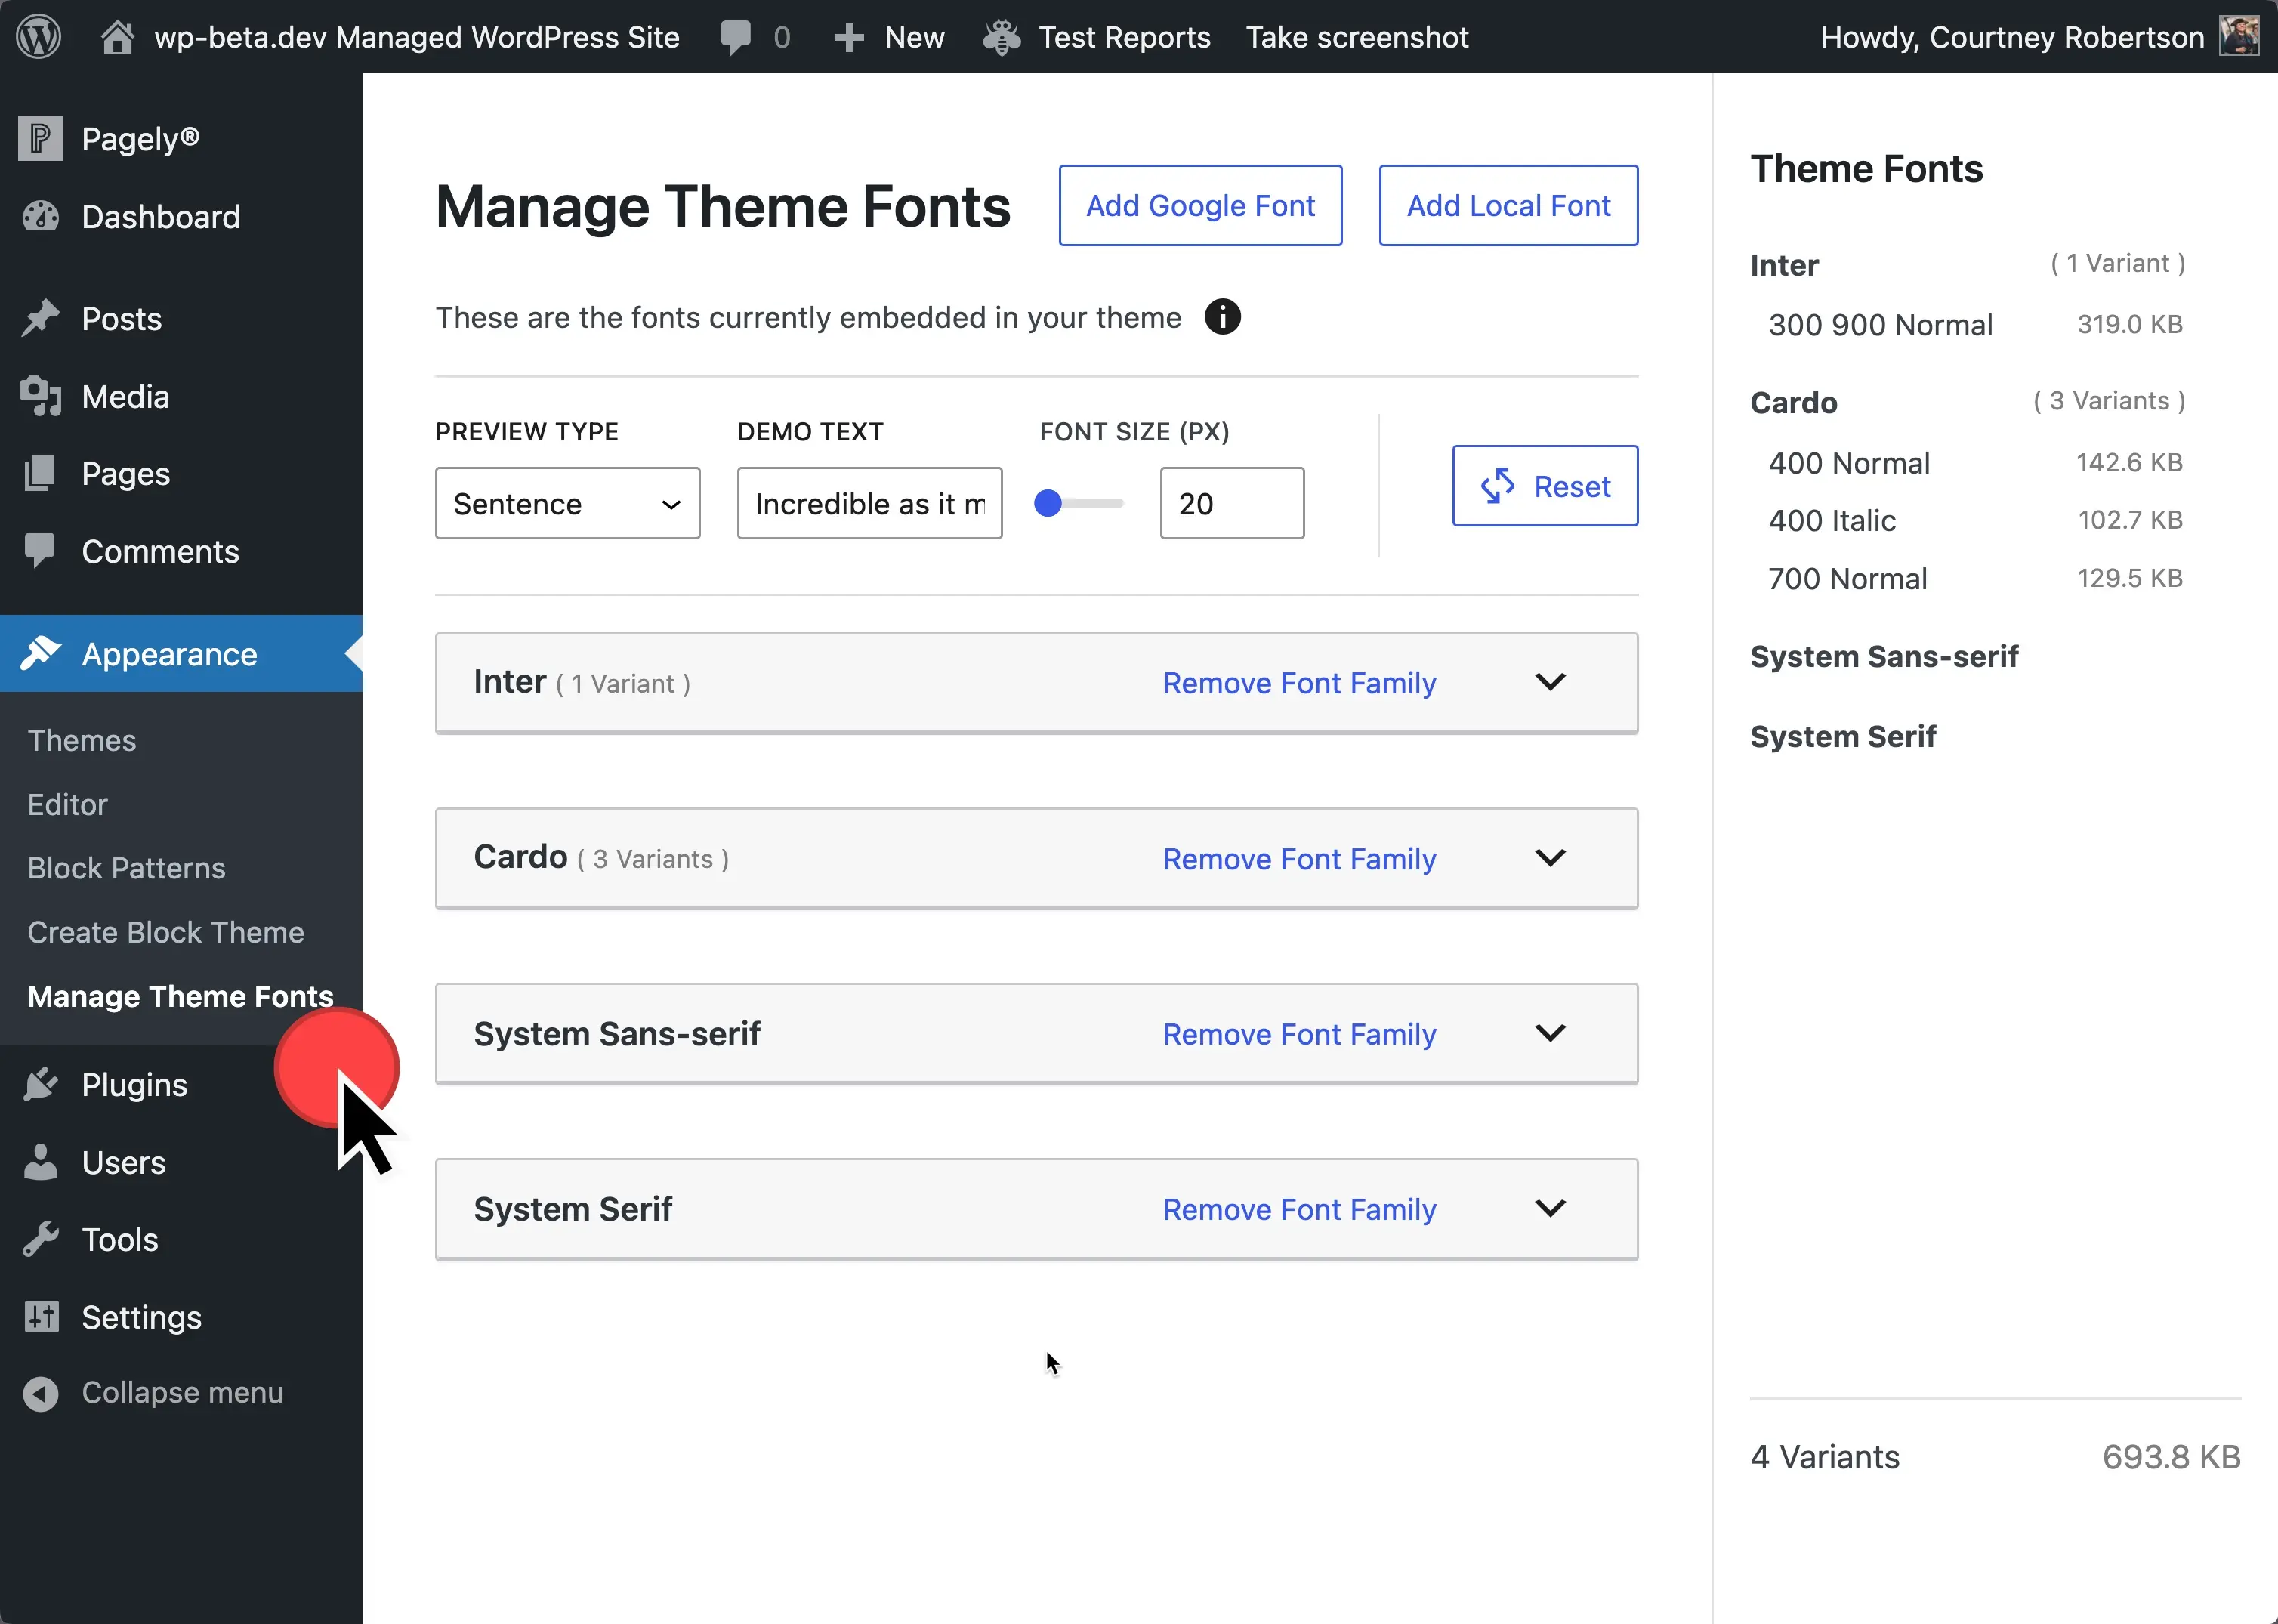
Task: Remove System Sans-serif font family link
Action: [x=1299, y=1033]
